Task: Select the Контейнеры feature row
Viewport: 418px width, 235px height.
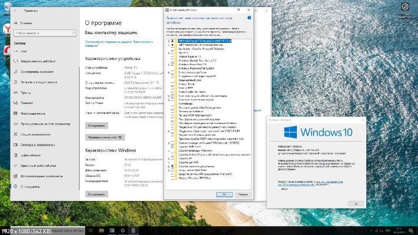Action: click(186, 103)
